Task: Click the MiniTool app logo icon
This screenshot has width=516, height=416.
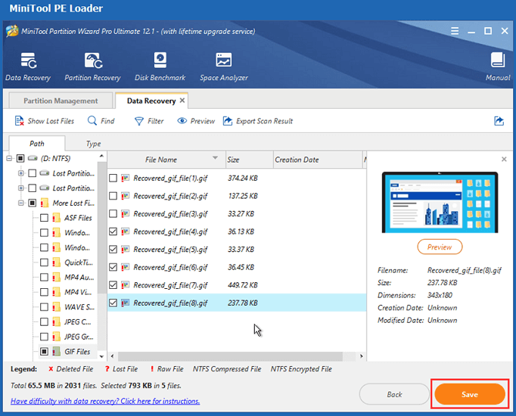Action: pyautogui.click(x=12, y=31)
